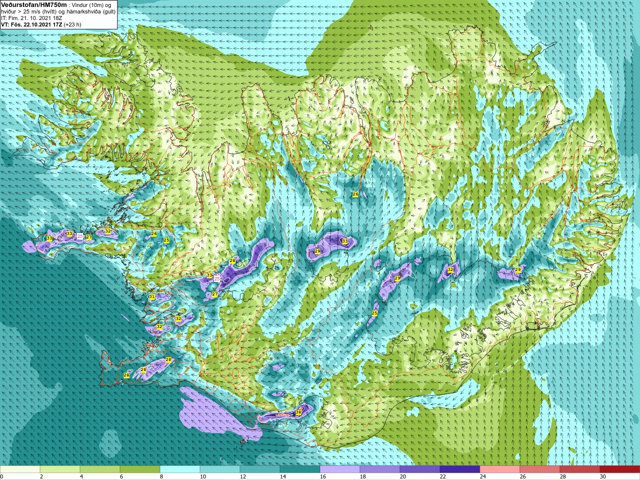This screenshot has width=640, height=480.
Task: Click the 28–30 m/s red legend swatch
Action: (x=580, y=469)
